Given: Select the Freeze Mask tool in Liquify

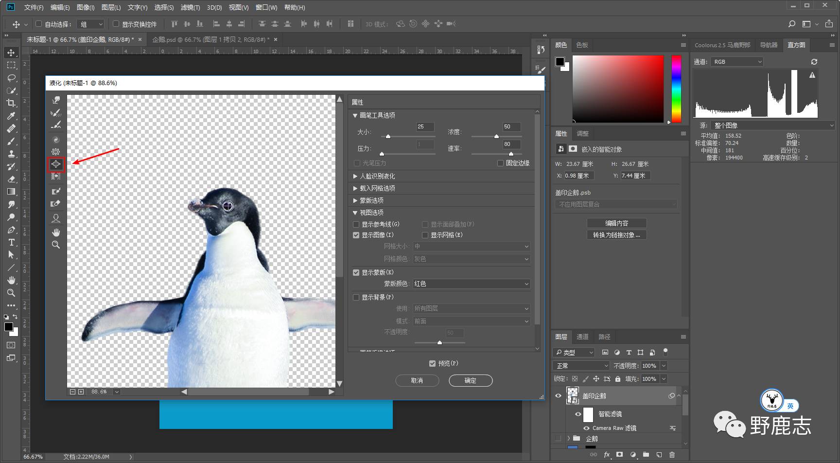Looking at the screenshot, I should point(56,191).
